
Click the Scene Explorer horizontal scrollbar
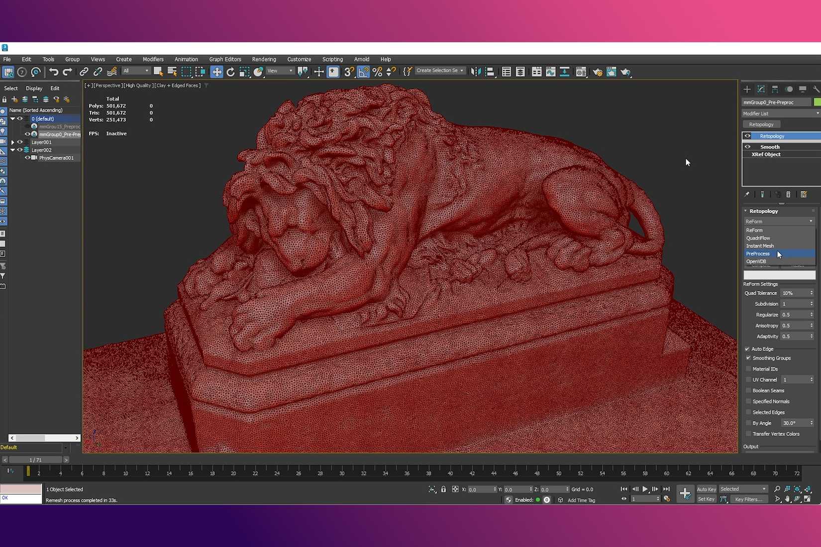[44, 438]
